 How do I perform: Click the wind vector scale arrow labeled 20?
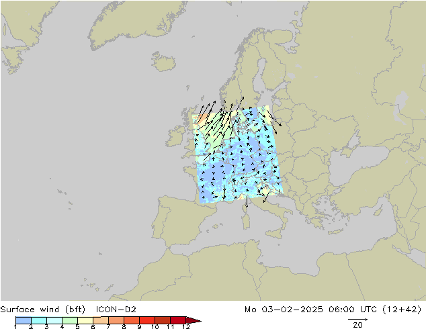pos(357,319)
